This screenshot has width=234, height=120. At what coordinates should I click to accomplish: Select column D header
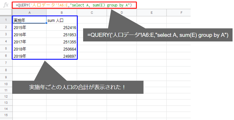point(122,13)
